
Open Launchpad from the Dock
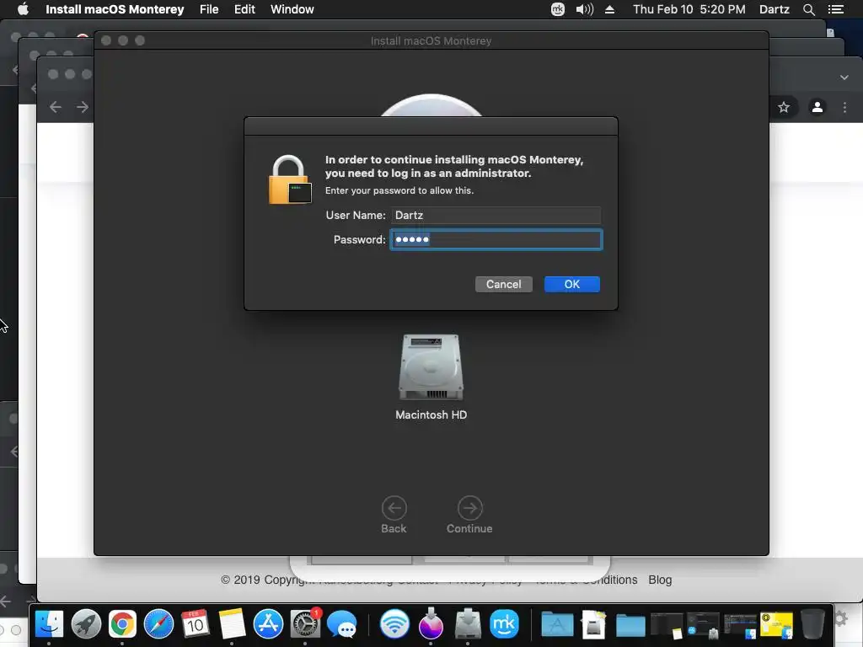point(86,624)
